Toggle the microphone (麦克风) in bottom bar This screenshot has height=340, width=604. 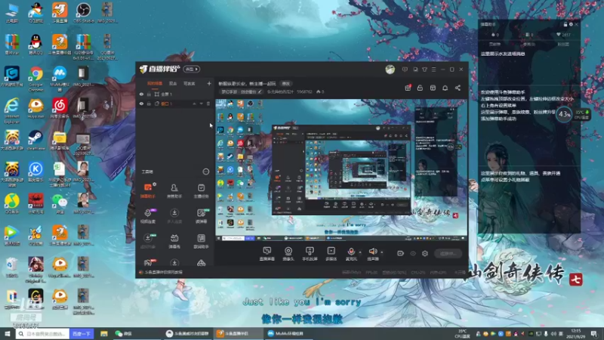pyautogui.click(x=351, y=254)
